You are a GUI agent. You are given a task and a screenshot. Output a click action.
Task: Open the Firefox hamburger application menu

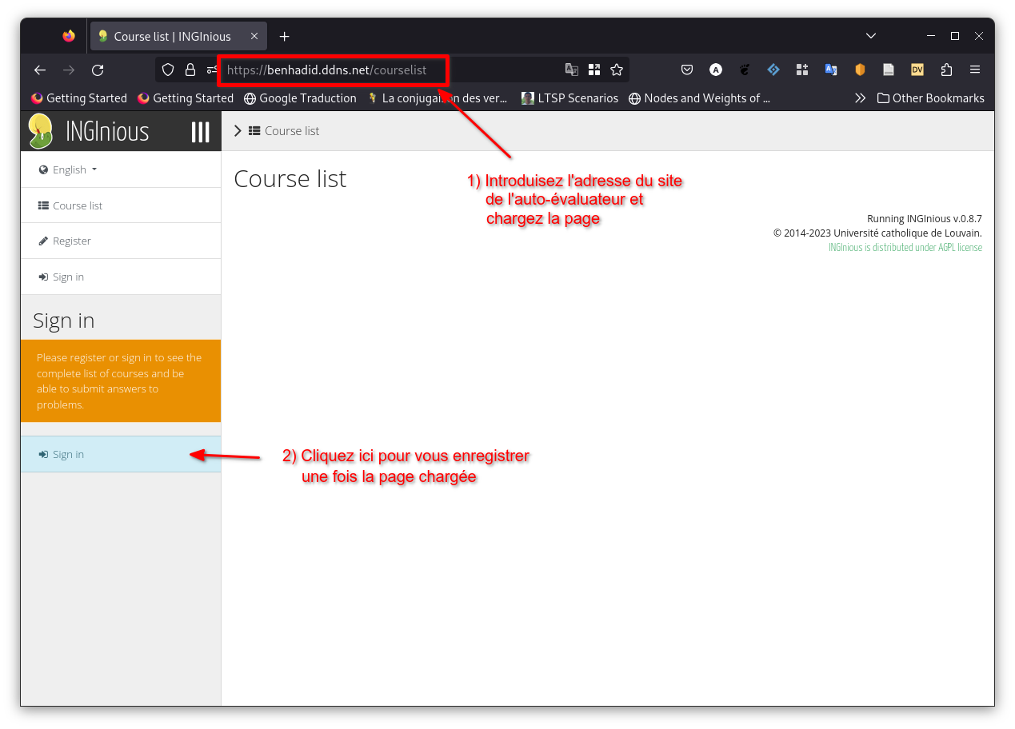pyautogui.click(x=975, y=70)
